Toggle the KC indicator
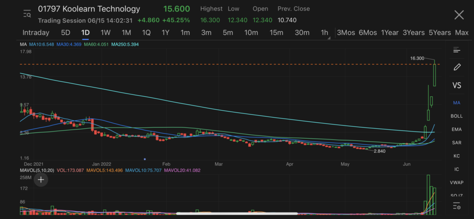This screenshot has width=474, height=219. (456, 156)
